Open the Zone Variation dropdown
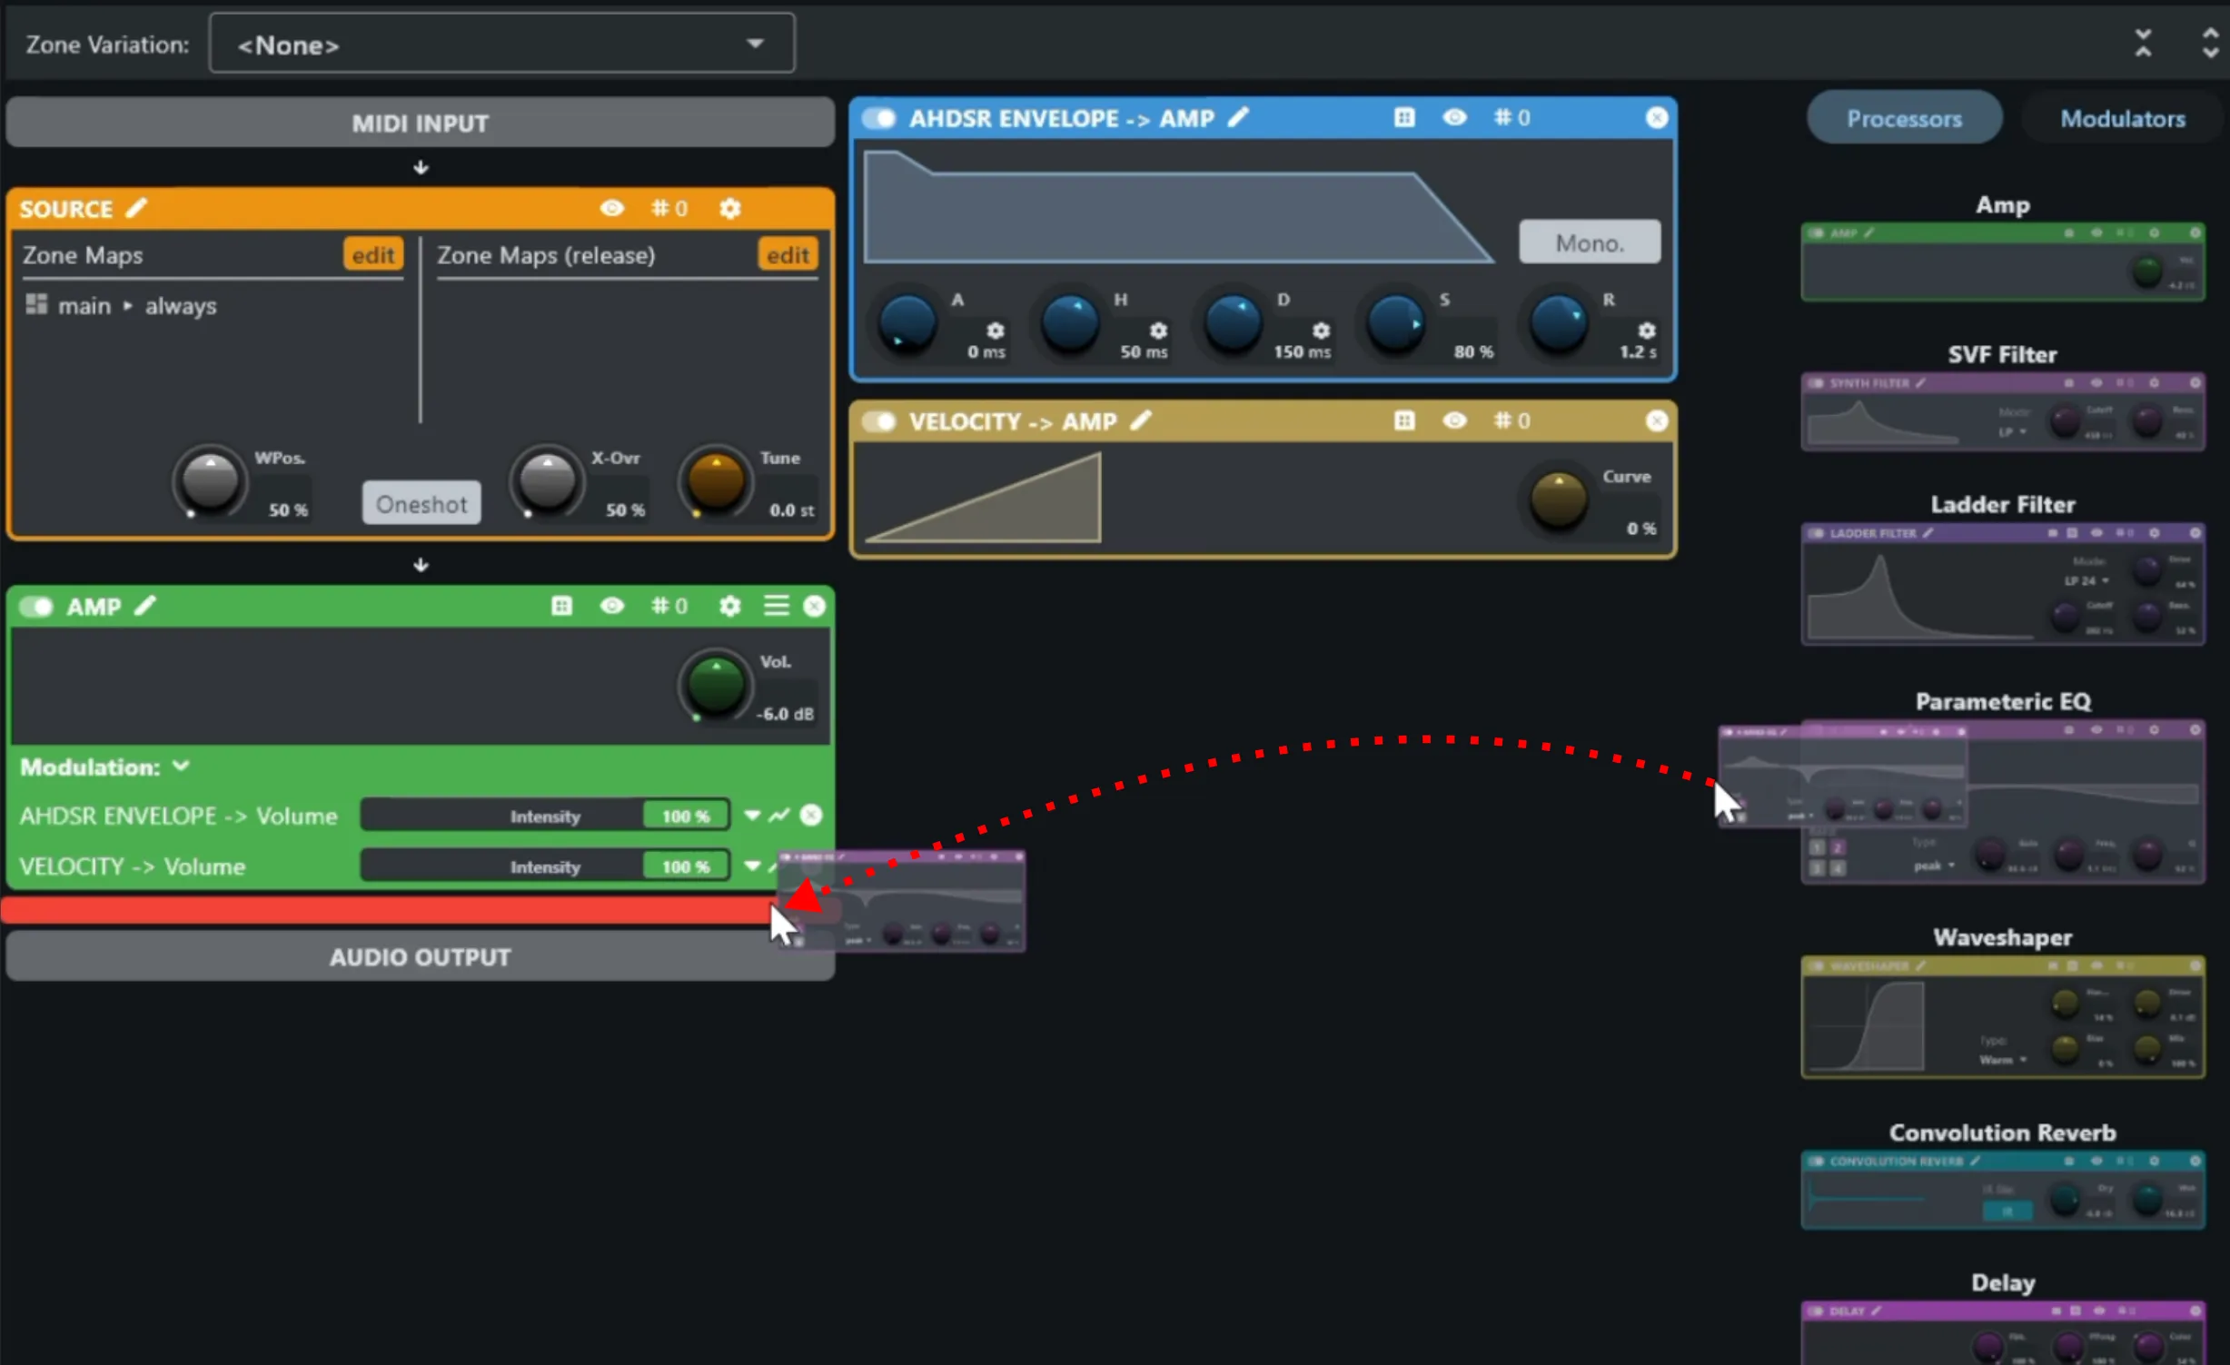 point(501,44)
